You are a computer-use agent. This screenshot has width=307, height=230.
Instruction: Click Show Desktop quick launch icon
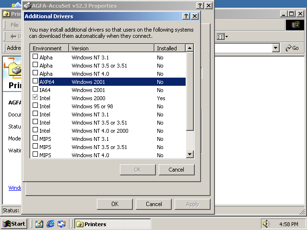[39, 224]
